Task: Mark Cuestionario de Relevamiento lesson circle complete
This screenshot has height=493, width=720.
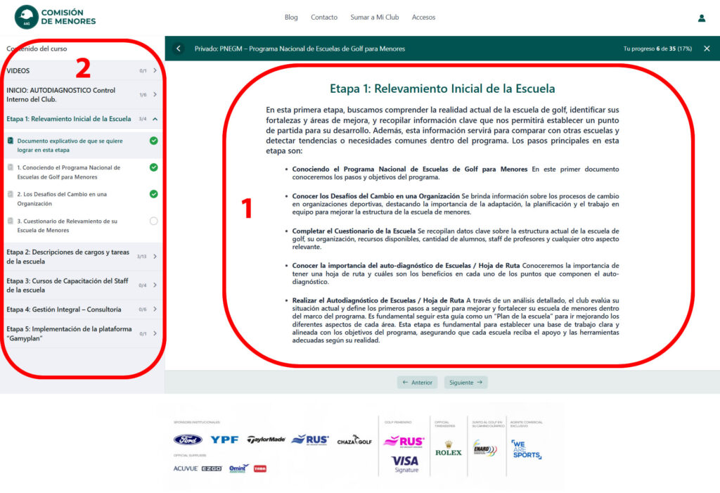Action: [x=154, y=221]
